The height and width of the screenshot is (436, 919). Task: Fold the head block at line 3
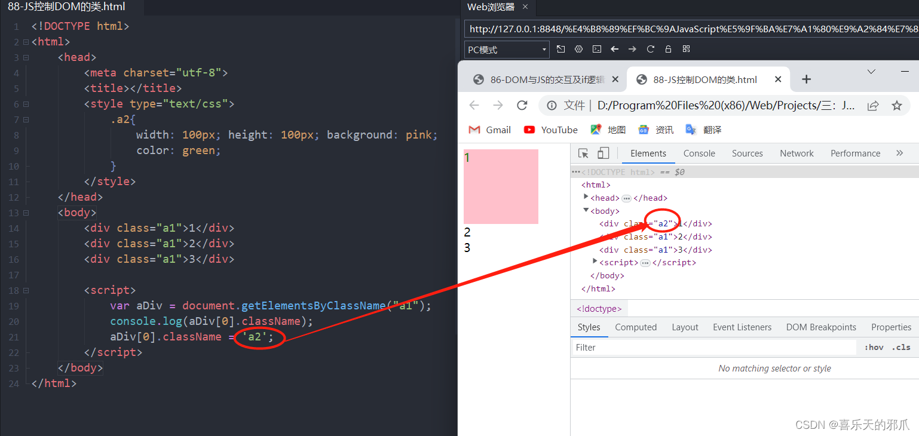[x=26, y=57]
